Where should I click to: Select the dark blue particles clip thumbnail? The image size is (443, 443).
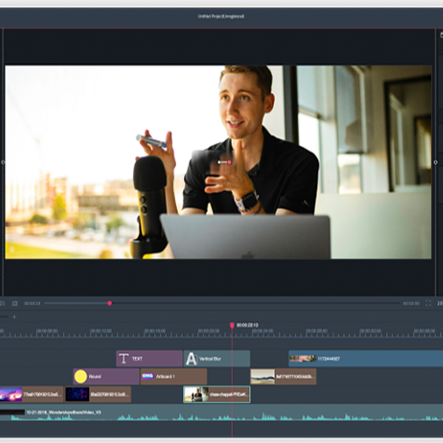tap(77, 394)
